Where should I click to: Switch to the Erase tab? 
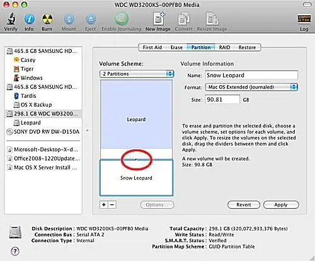coord(176,47)
